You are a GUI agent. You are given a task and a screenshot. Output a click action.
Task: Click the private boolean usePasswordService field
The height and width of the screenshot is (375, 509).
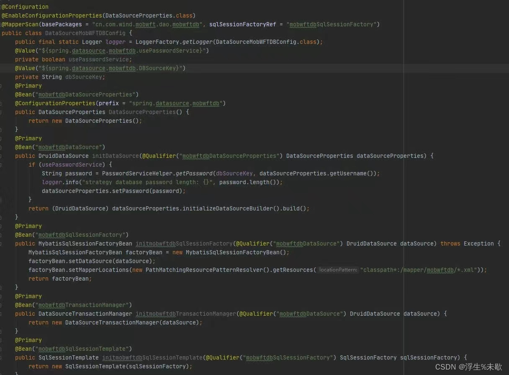click(74, 59)
